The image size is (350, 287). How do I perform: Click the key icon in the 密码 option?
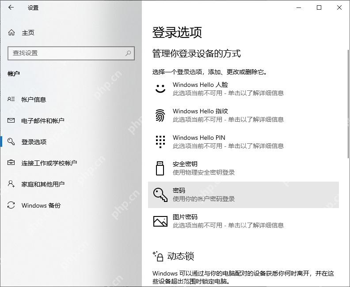point(160,194)
